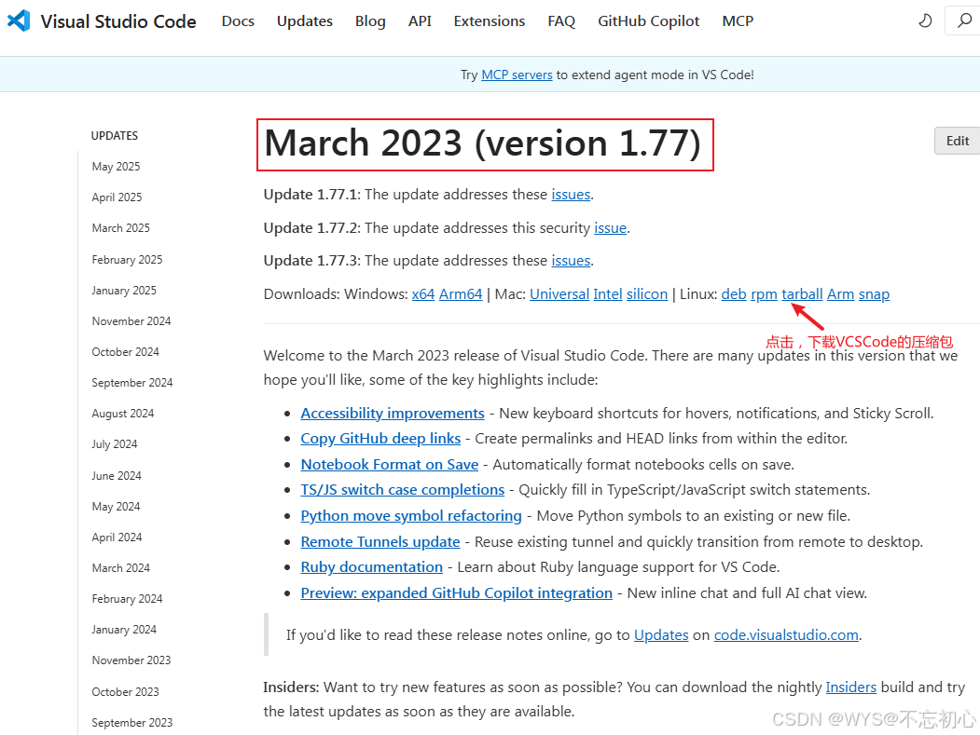This screenshot has width=980, height=735.
Task: Download the Linux deb package
Action: tap(734, 294)
